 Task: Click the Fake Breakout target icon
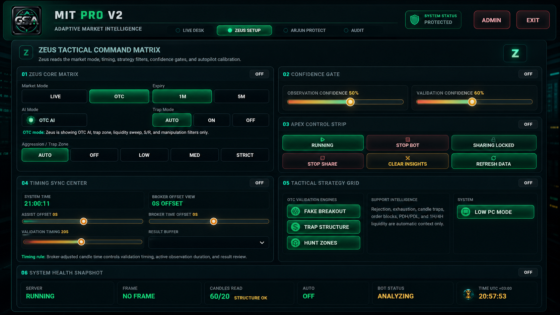tap(295, 211)
